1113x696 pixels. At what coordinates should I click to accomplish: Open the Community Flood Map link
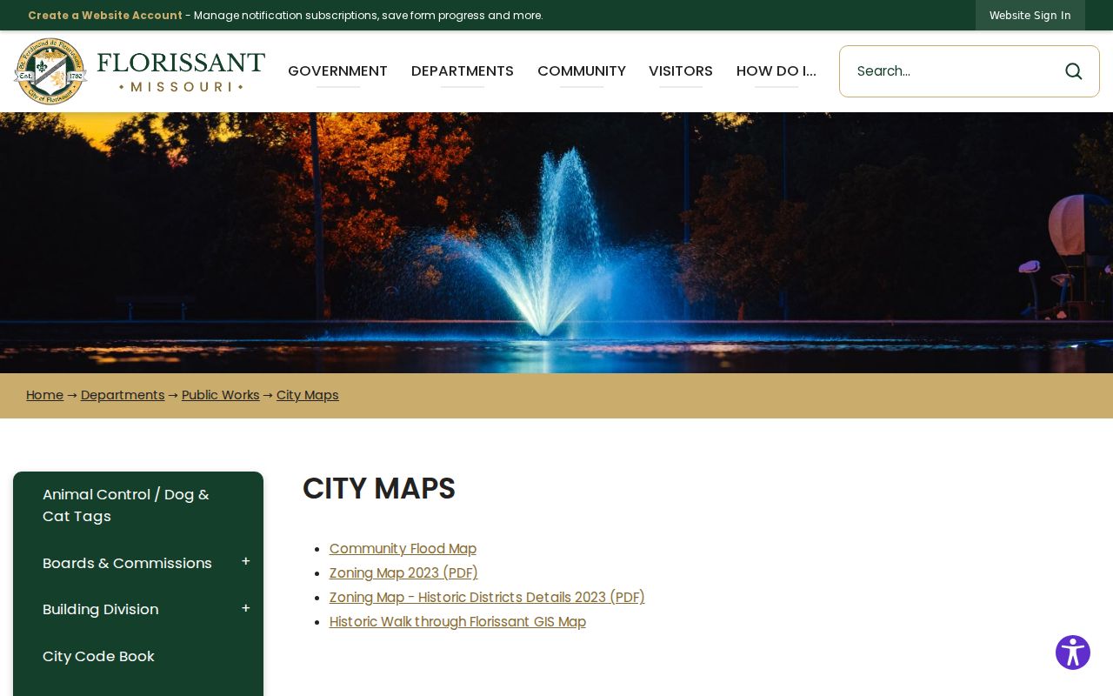tap(403, 549)
